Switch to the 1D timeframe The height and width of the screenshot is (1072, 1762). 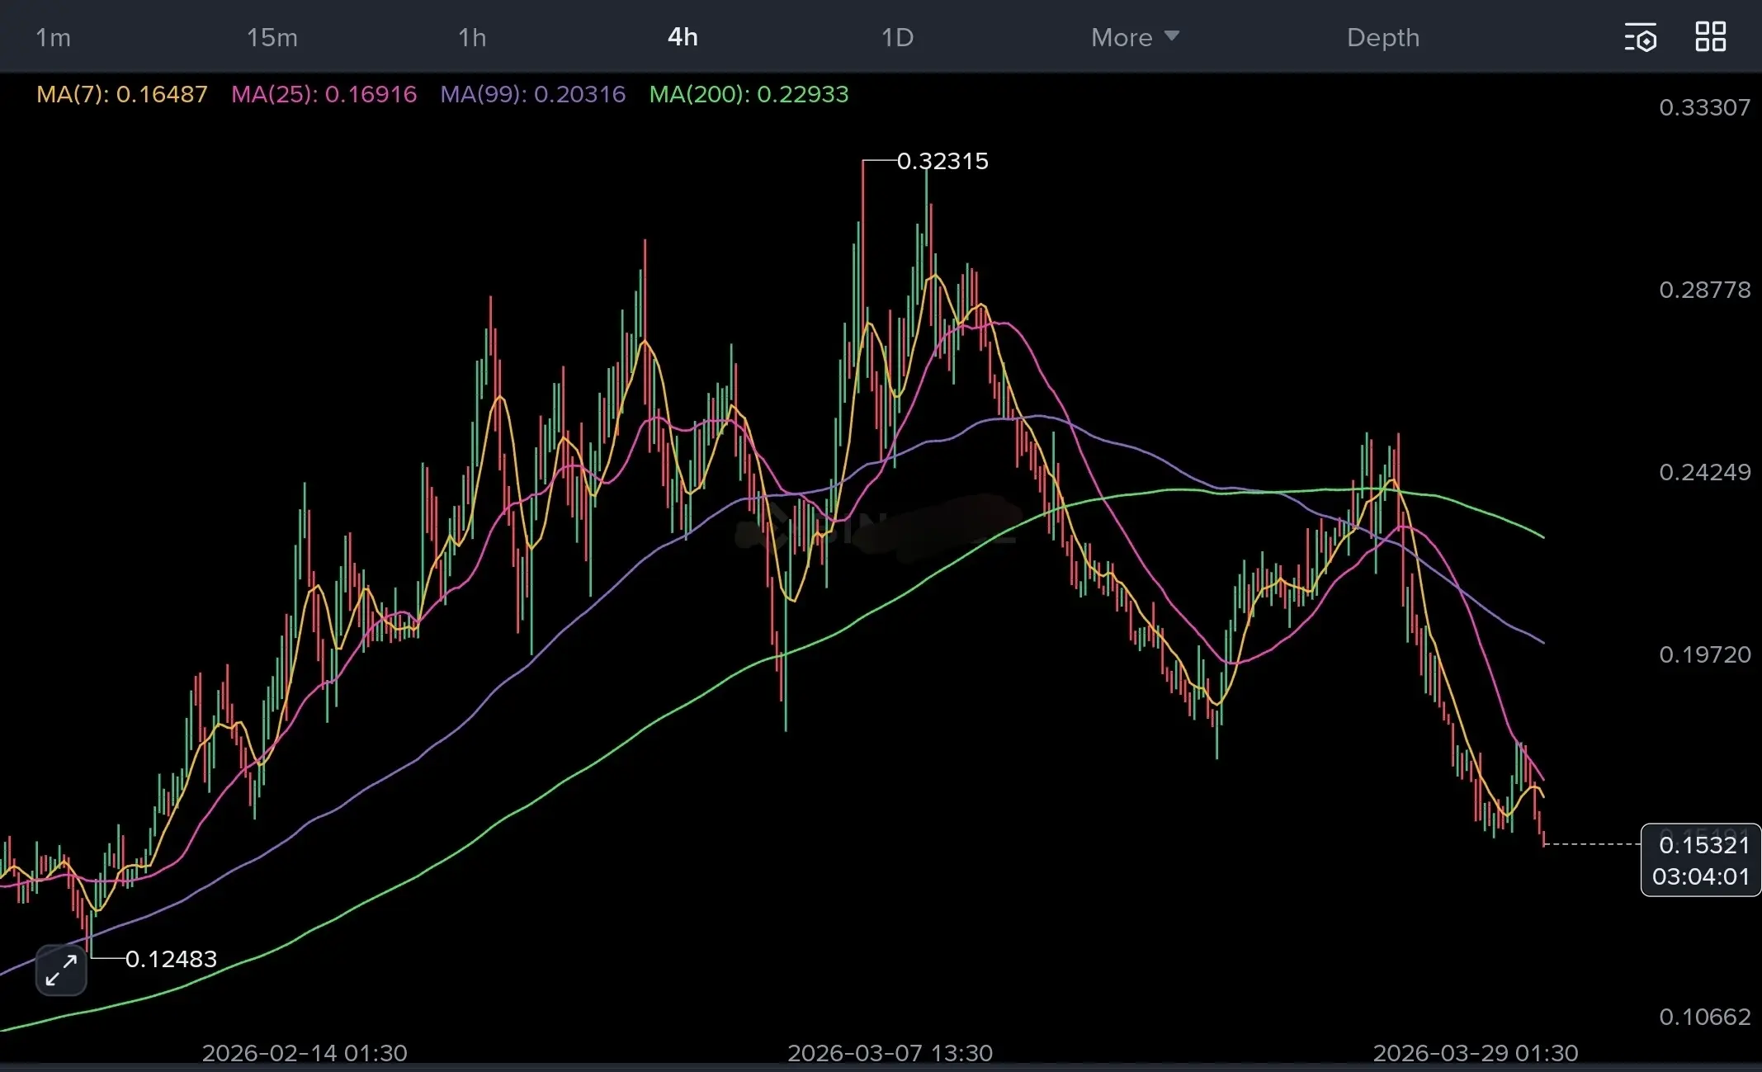click(897, 38)
